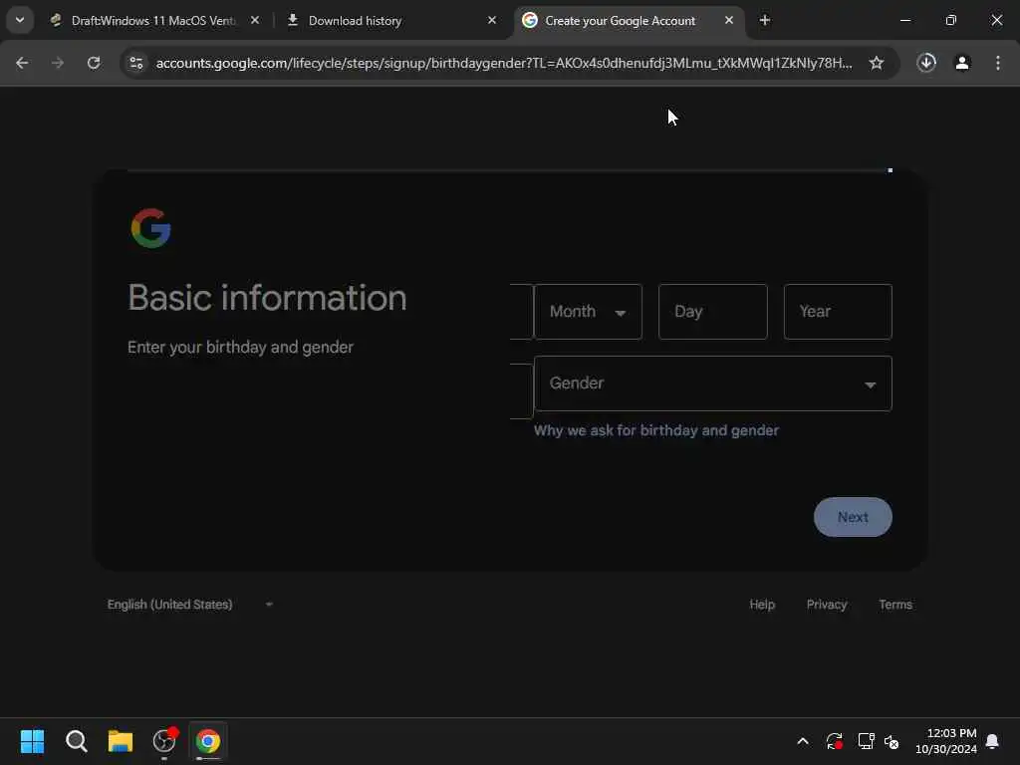Show hidden system tray icons
This screenshot has width=1020, height=765.
click(x=803, y=741)
